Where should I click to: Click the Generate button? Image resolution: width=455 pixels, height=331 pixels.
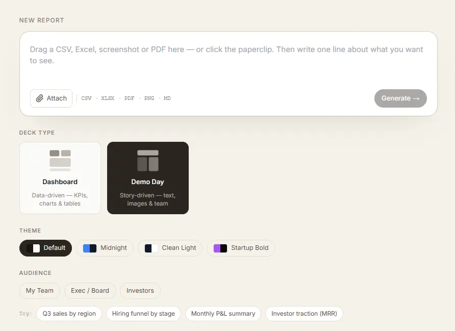[400, 98]
